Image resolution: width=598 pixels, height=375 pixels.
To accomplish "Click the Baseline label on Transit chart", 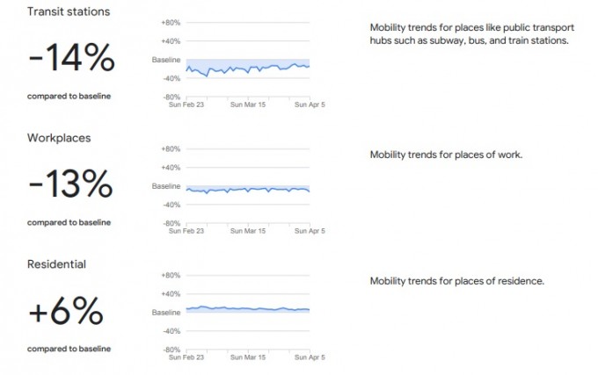I will [x=166, y=60].
